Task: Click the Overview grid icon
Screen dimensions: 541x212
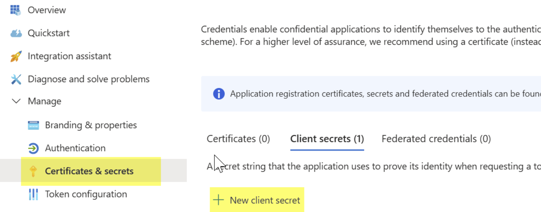Action: tap(16, 10)
